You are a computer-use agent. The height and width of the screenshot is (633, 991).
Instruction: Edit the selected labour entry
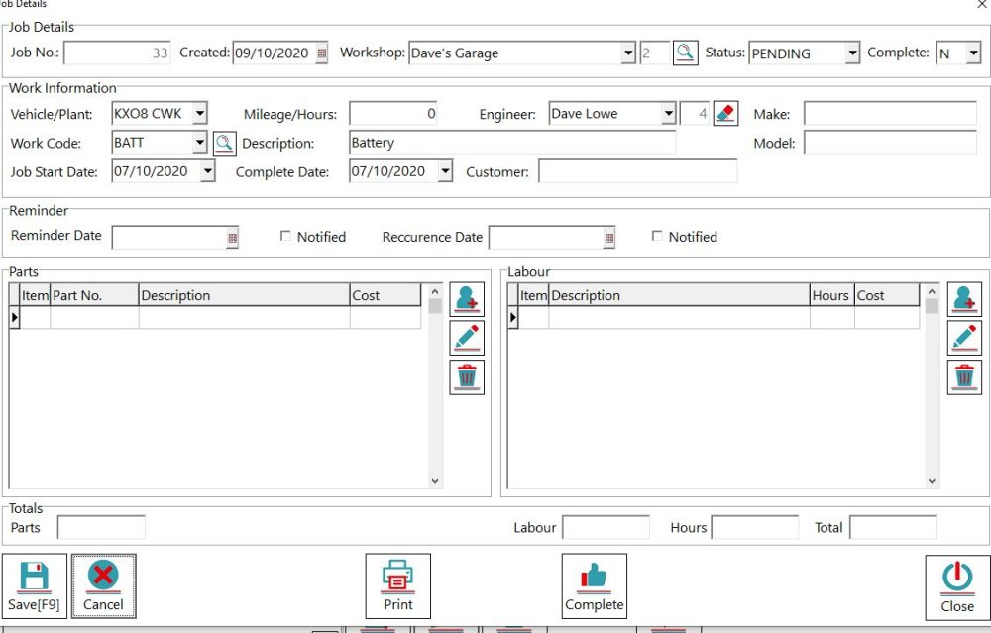click(x=964, y=338)
